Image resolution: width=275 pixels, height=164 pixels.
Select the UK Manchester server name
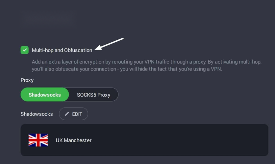[x=73, y=140]
